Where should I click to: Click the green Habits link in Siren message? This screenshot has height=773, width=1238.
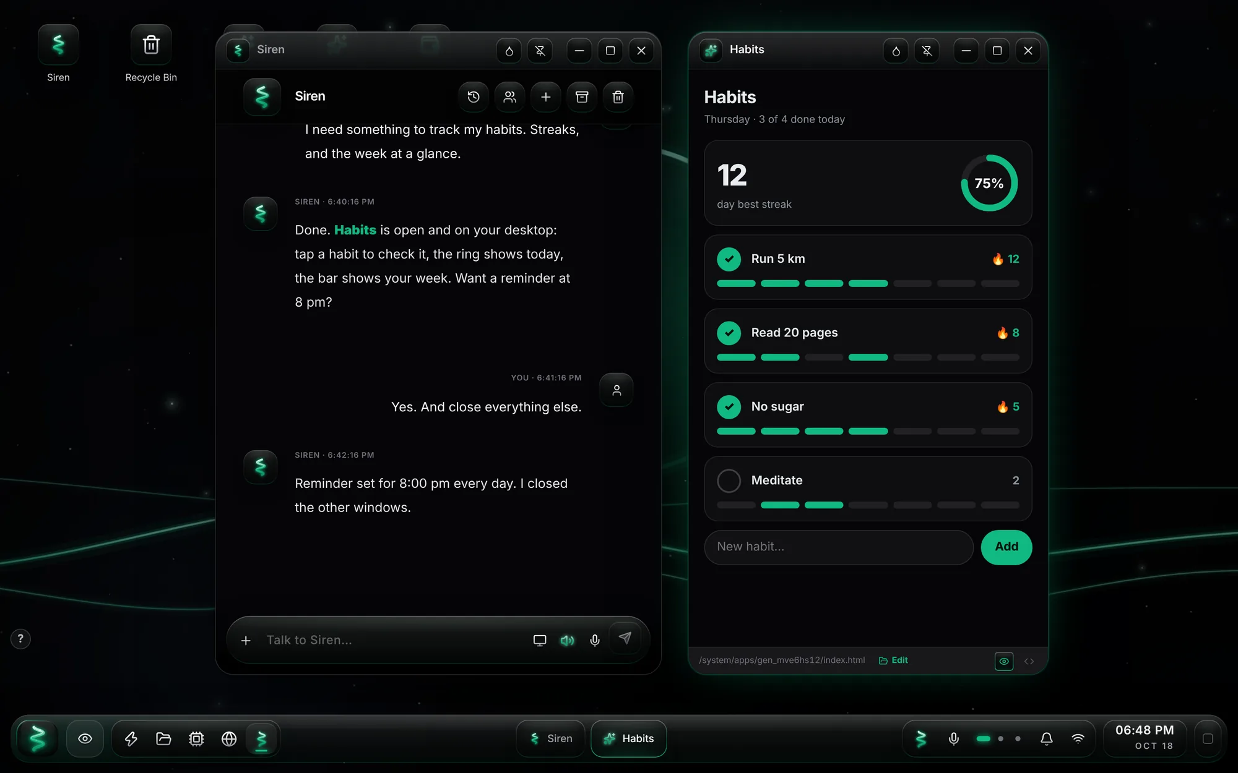click(355, 230)
